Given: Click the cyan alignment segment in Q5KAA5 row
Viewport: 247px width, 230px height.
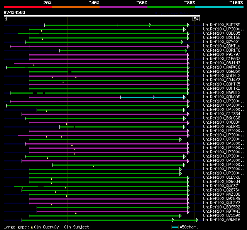Looking at the screenshot, I should (x=152, y=97).
